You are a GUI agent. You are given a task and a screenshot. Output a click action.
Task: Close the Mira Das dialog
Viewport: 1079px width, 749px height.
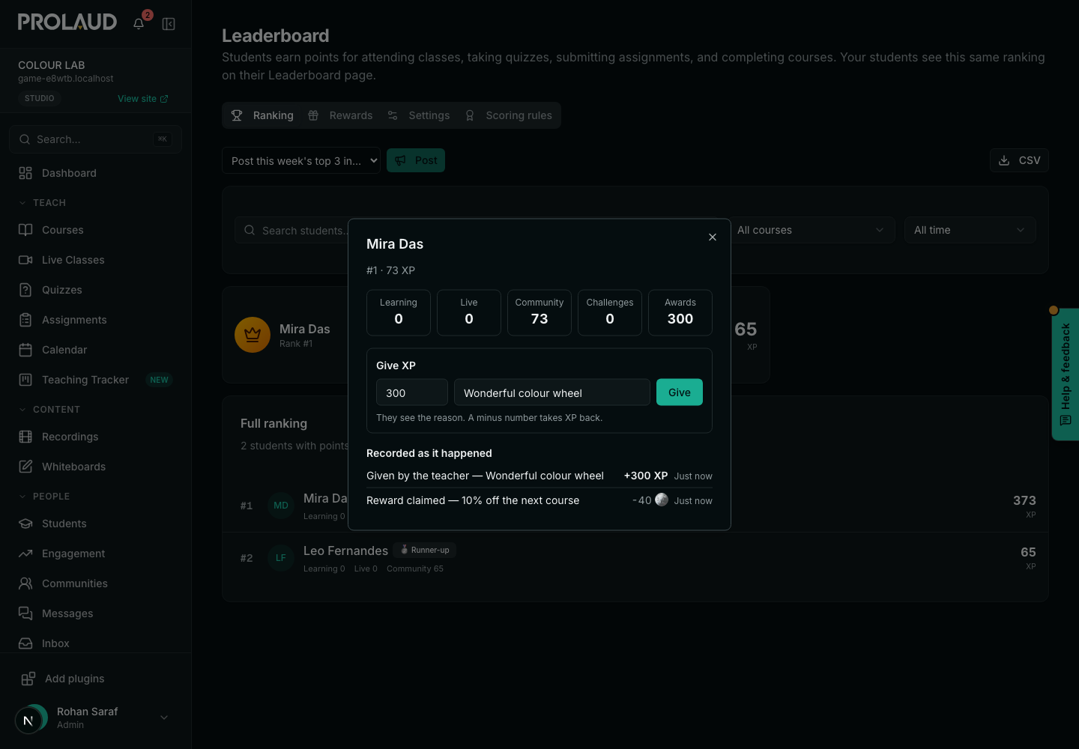click(713, 237)
